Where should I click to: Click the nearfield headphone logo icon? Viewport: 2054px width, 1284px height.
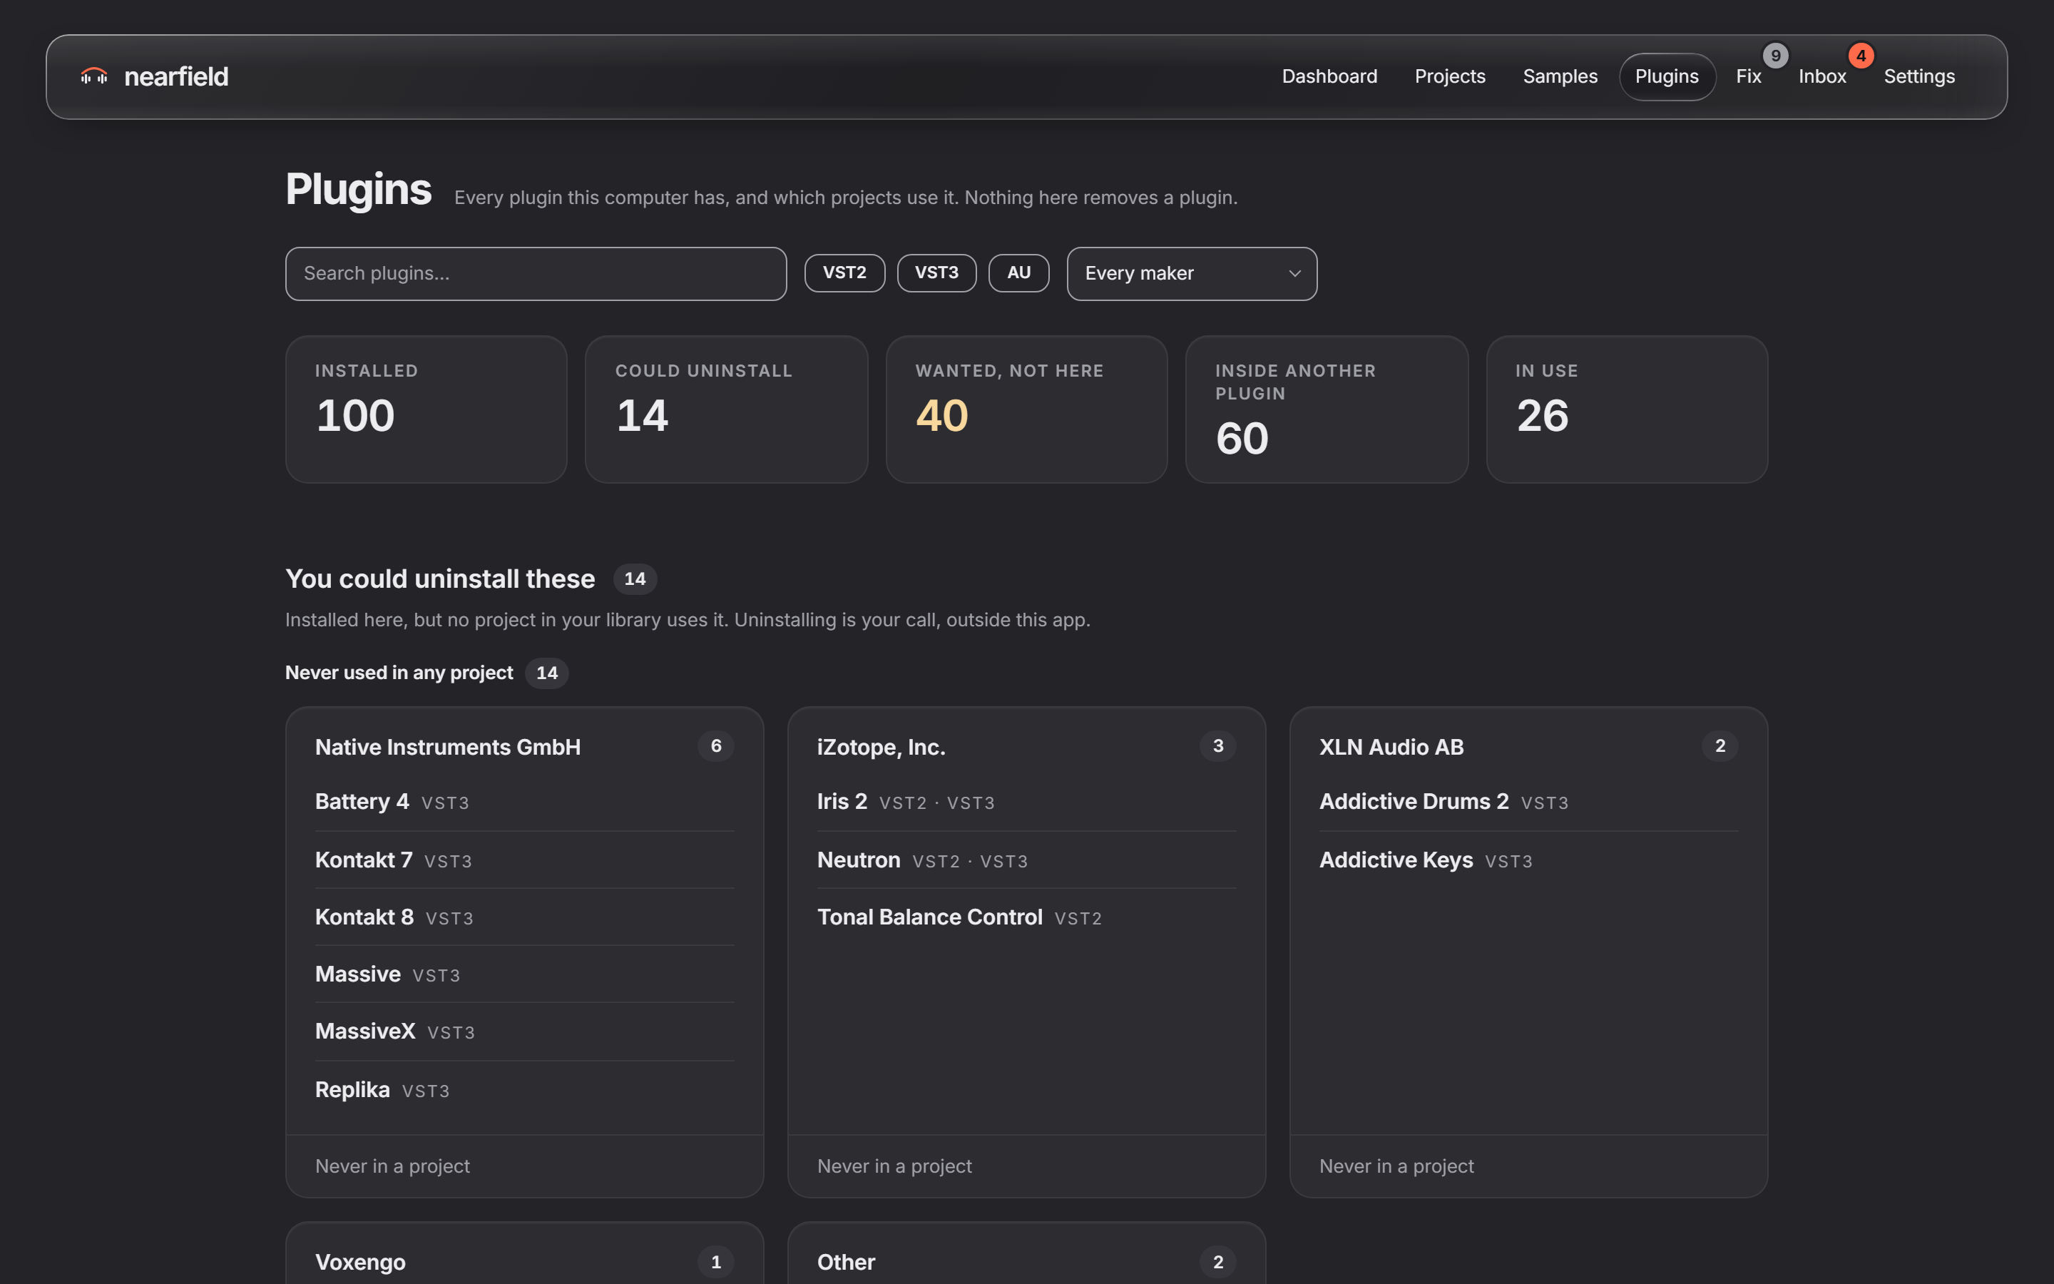point(94,76)
